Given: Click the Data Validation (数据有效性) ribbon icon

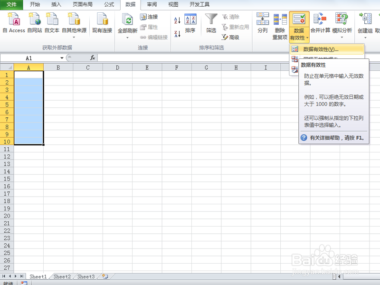Looking at the screenshot, I should (299, 19).
